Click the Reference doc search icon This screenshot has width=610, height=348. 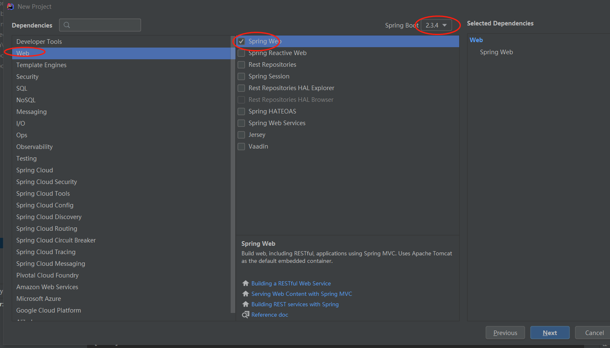[x=246, y=315]
